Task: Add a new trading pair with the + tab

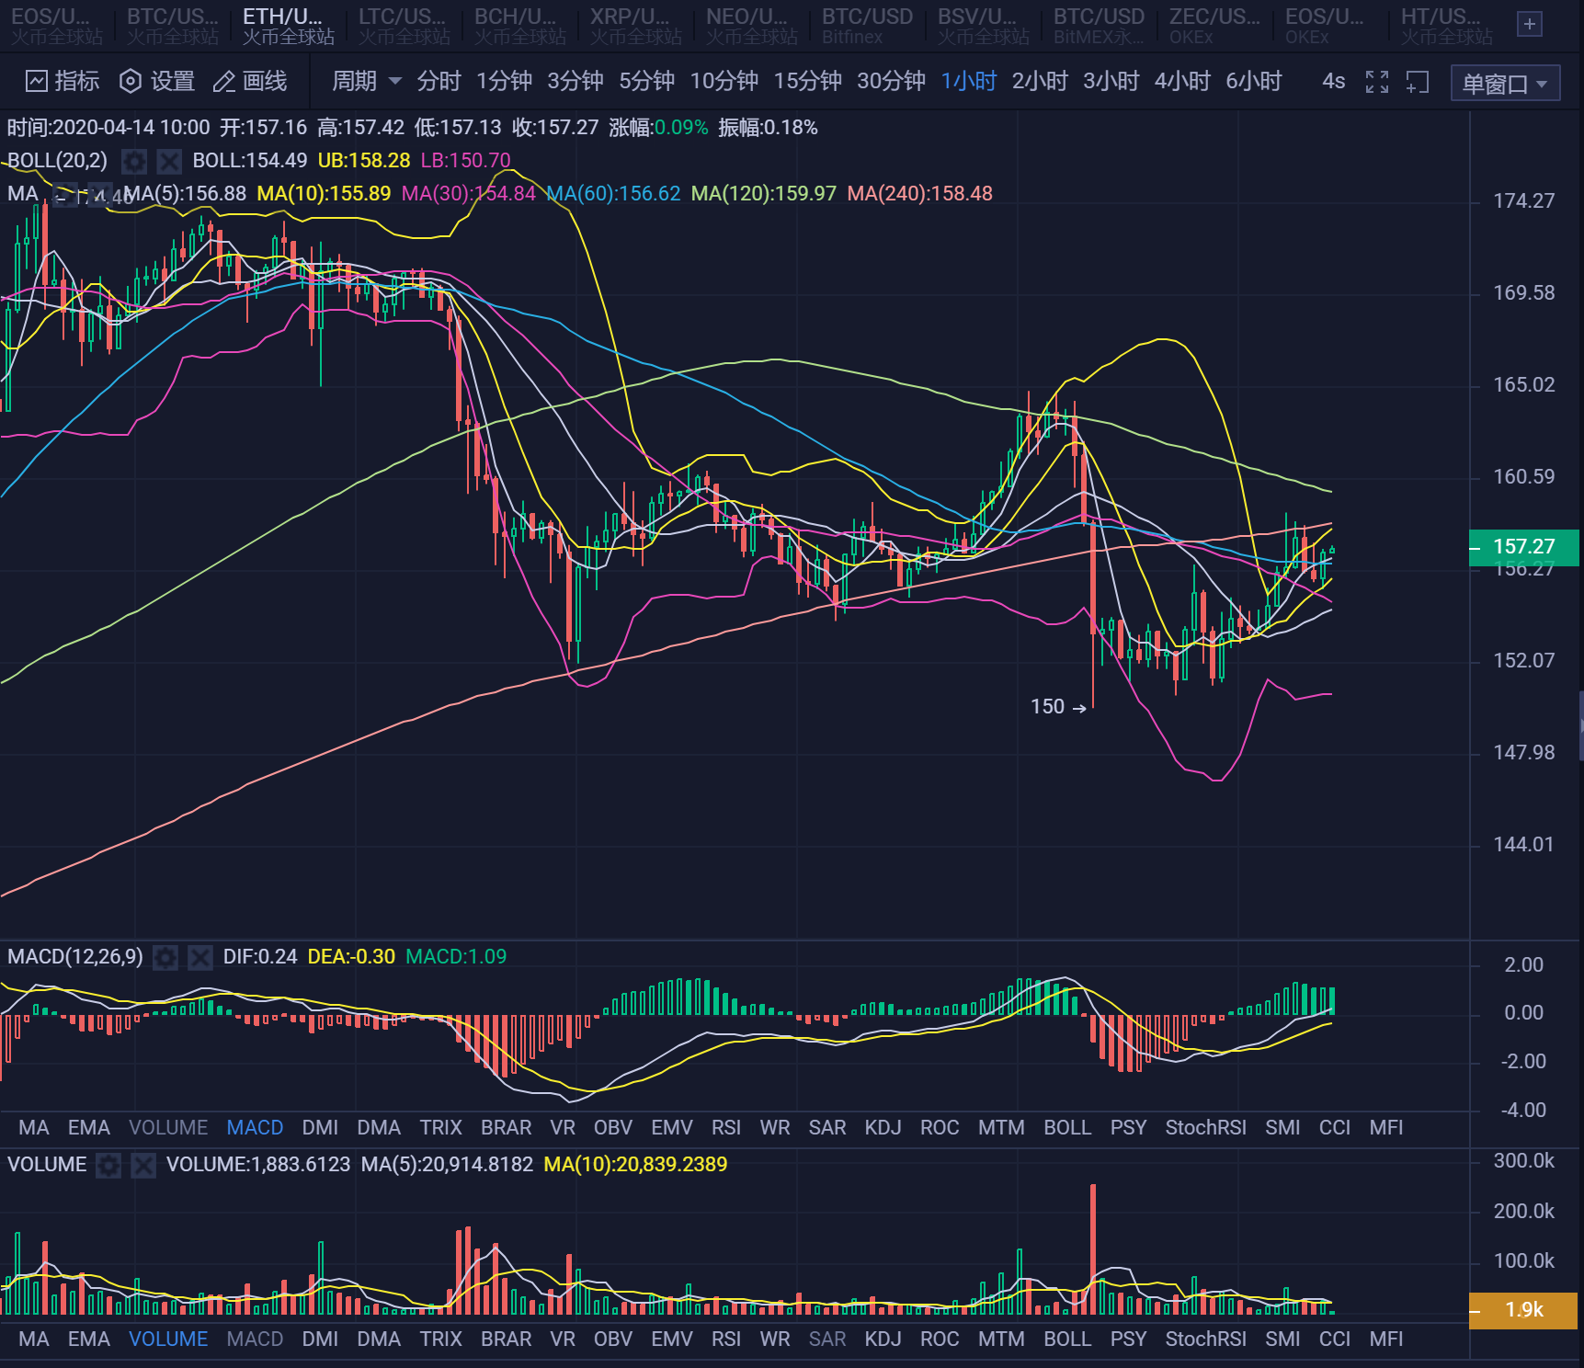Action: pyautogui.click(x=1531, y=25)
